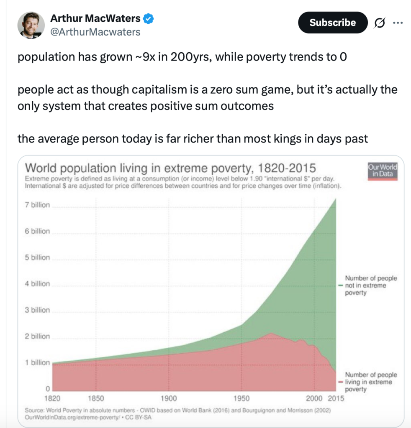Click the @ArthurMacwaters handle
Image resolution: width=411 pixels, height=428 pixels.
pos(95,32)
